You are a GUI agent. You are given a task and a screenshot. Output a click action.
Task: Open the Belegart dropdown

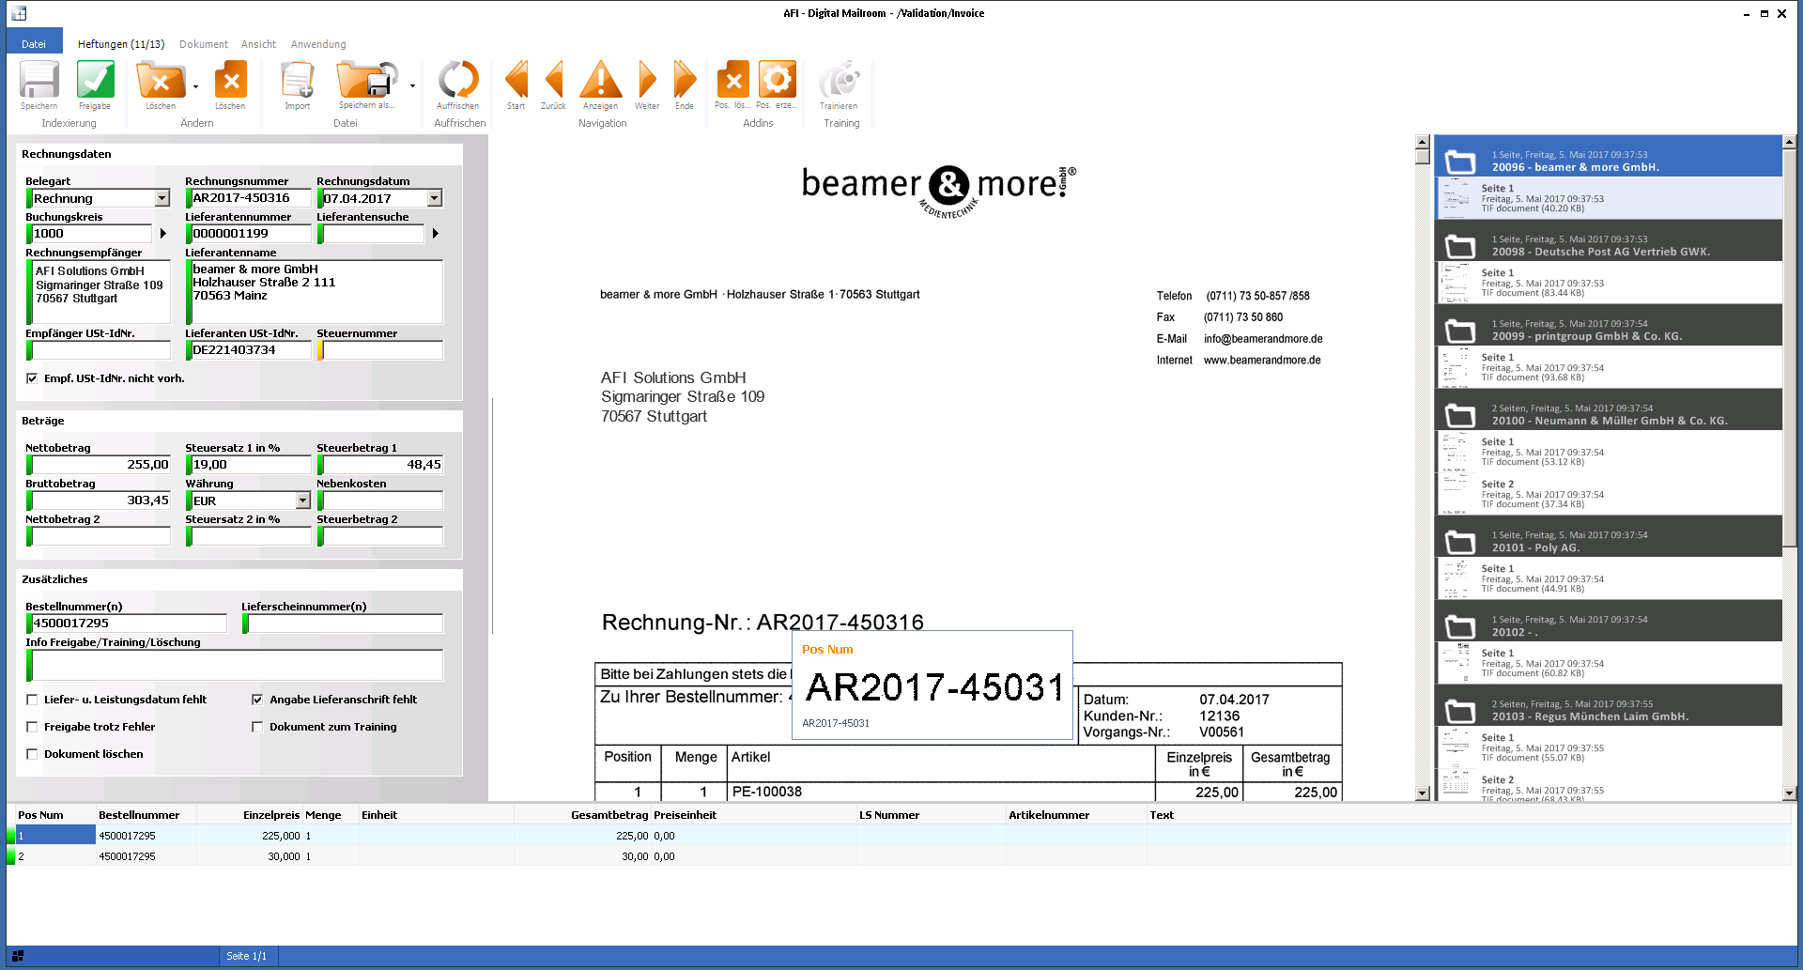coord(162,198)
